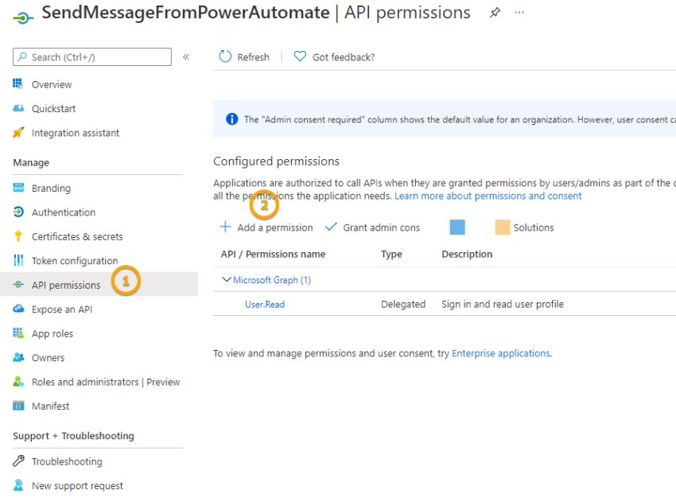Image resolution: width=676 pixels, height=502 pixels.
Task: Open the more options ellipsis menu
Action: [519, 13]
